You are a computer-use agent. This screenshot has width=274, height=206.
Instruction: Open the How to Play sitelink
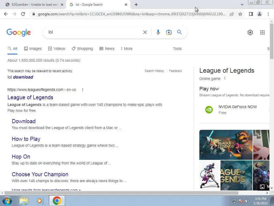coord(26,139)
